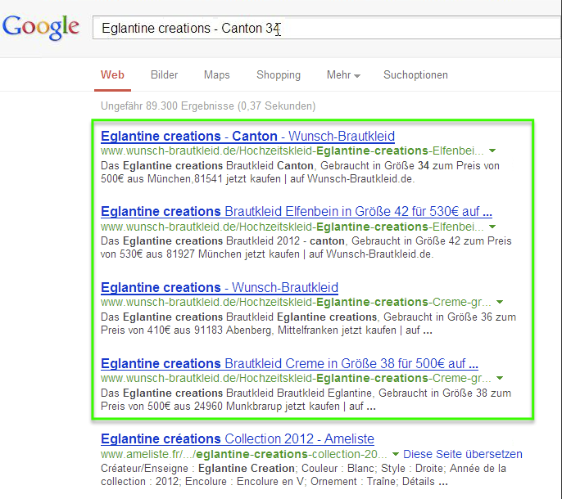Expand the URL arrow of the Größe 42 result
This screenshot has height=499, width=562.
493,227
